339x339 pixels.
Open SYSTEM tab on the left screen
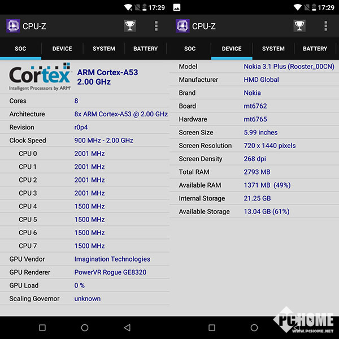(104, 49)
